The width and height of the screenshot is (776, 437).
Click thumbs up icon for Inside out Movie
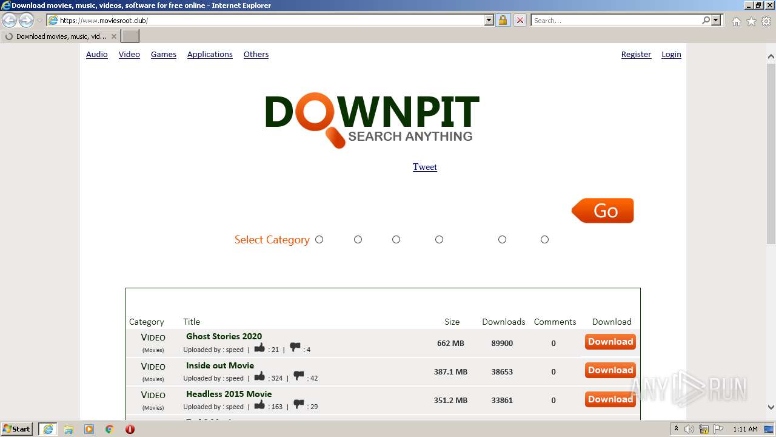259,376
